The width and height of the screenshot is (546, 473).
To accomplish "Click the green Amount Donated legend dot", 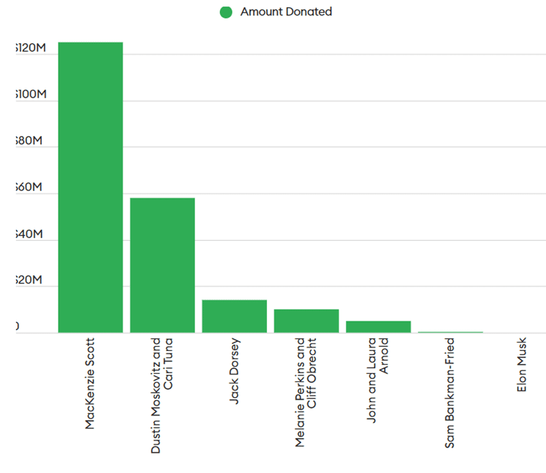I will [x=226, y=12].
